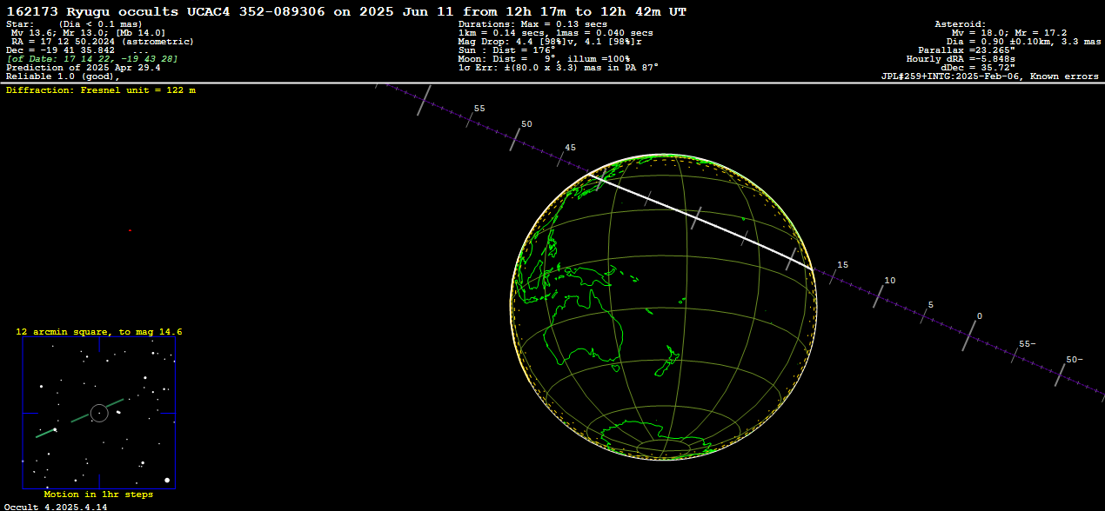Screen dimensions: 1105x511
Task: Click the star "RA = 17 12 50.2024 (astrometric)" line
Action: 103,41
